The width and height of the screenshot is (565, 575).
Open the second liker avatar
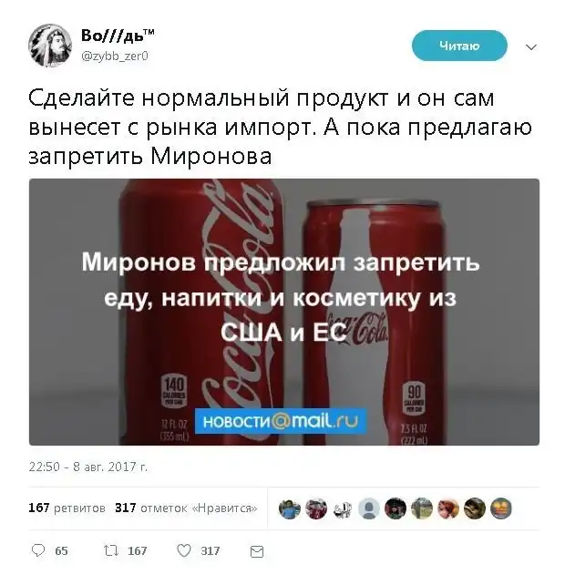tap(316, 508)
